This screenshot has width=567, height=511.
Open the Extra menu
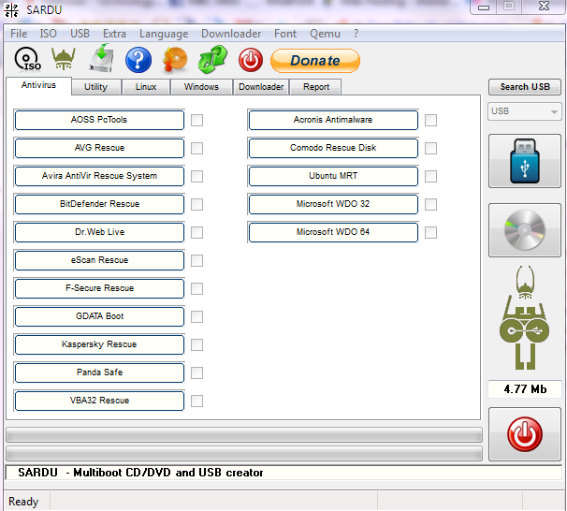point(114,34)
